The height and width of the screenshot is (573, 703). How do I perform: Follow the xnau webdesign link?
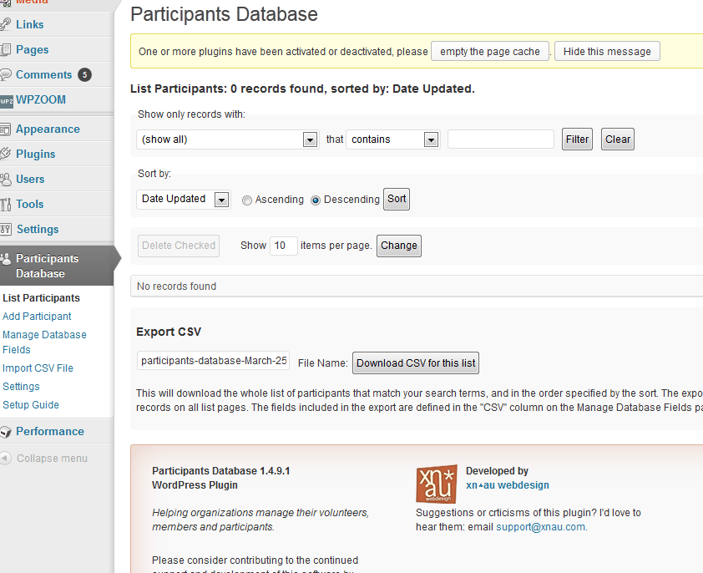507,485
